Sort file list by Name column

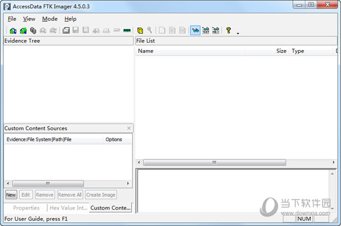click(x=190, y=51)
